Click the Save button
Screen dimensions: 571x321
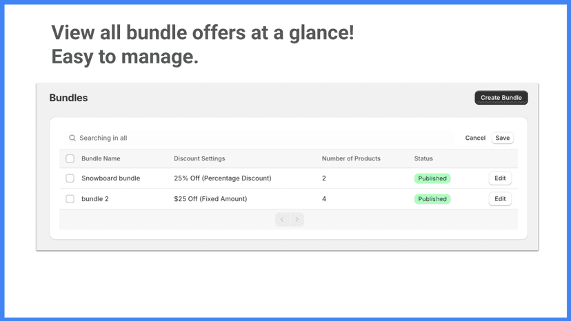tap(503, 138)
